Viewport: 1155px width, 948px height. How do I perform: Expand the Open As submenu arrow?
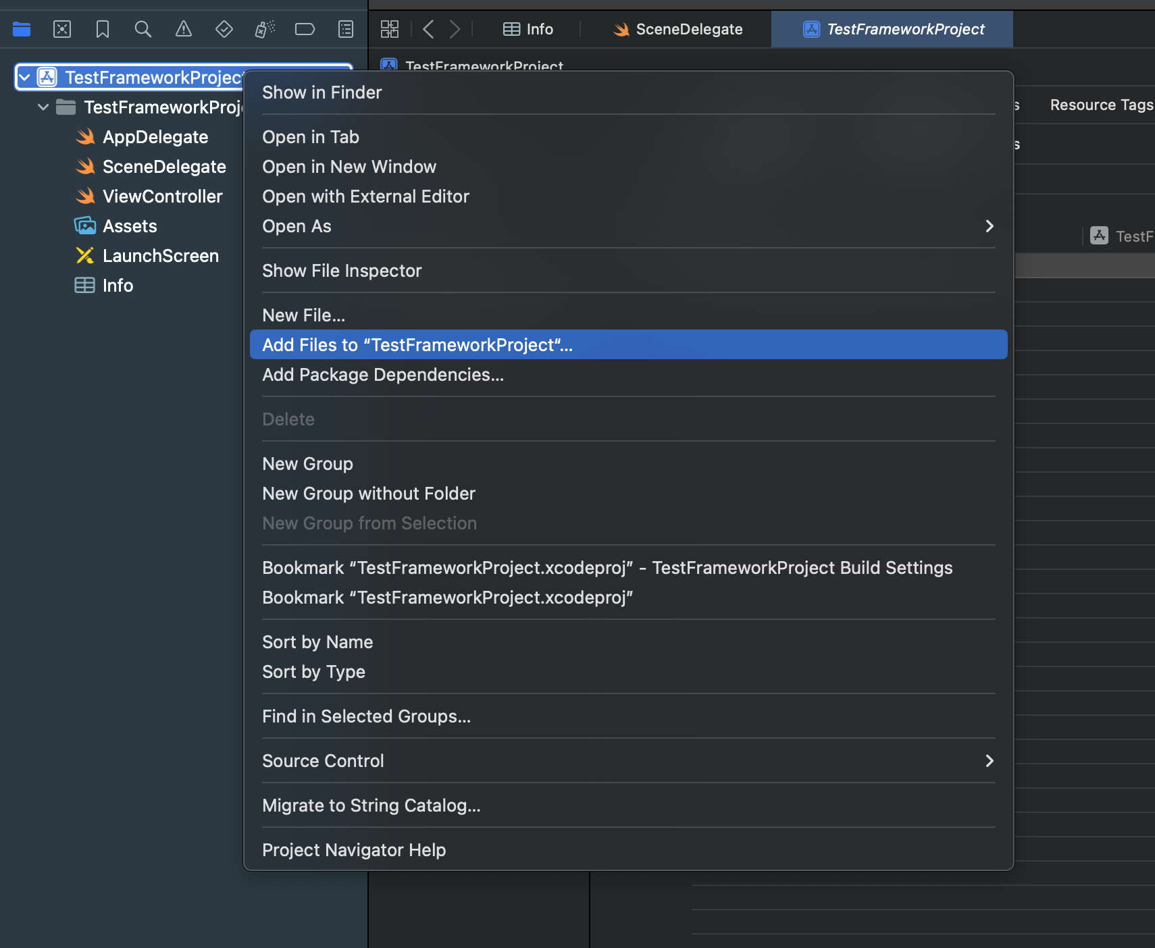tap(990, 226)
